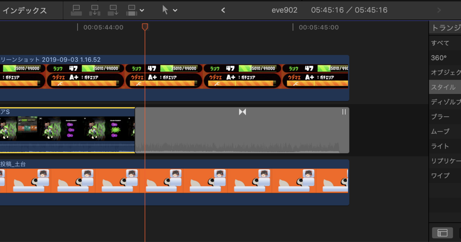
Task: Go forward in timeline history arrow
Action: pyautogui.click(x=439, y=10)
